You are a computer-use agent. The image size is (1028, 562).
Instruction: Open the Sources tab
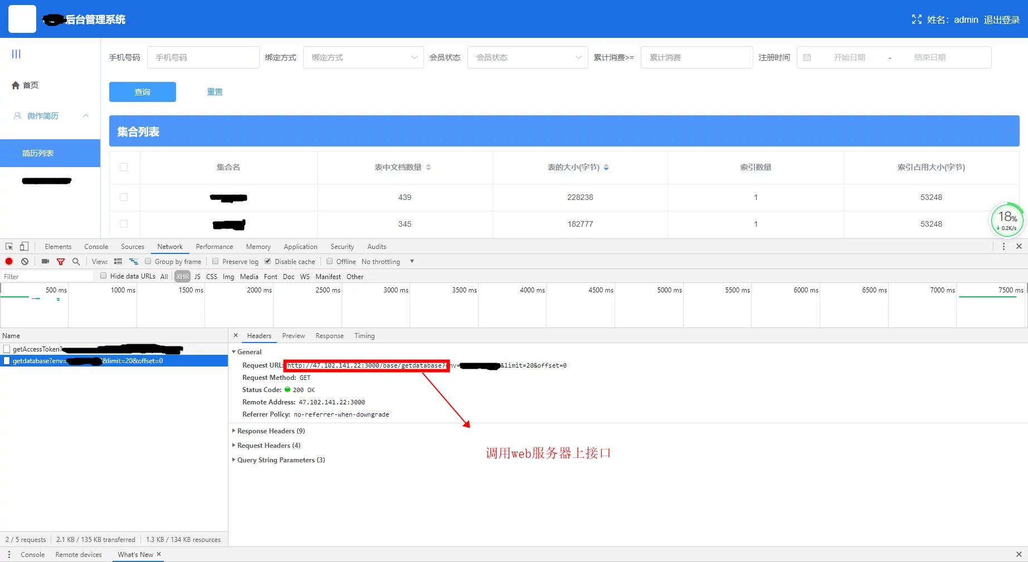click(x=133, y=247)
